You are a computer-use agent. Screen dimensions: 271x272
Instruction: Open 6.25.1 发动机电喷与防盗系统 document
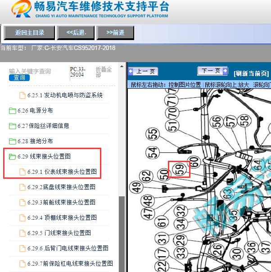point(65,95)
